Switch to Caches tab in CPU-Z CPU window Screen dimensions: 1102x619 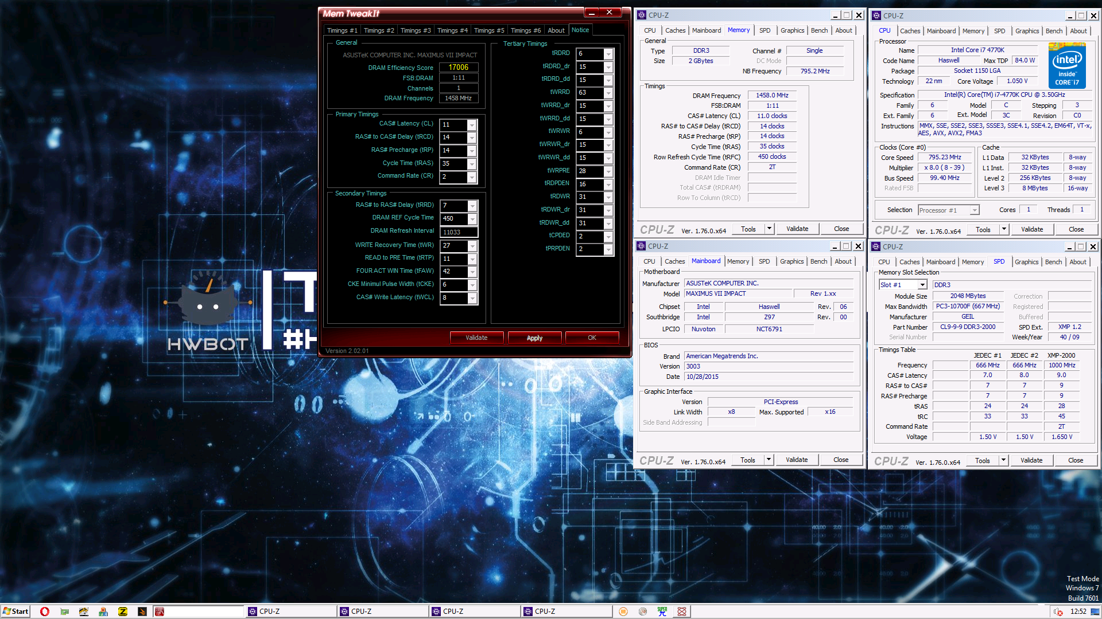[x=910, y=31]
